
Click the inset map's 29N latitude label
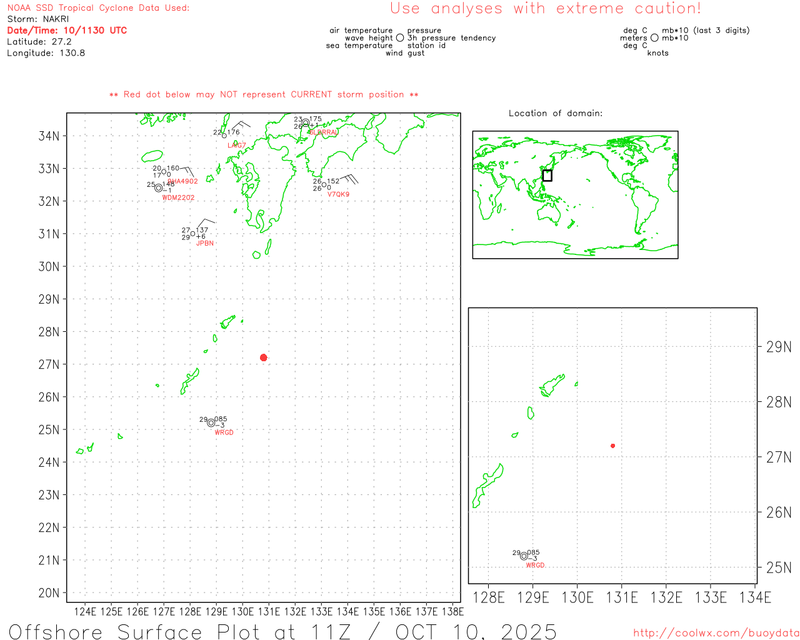779,347
